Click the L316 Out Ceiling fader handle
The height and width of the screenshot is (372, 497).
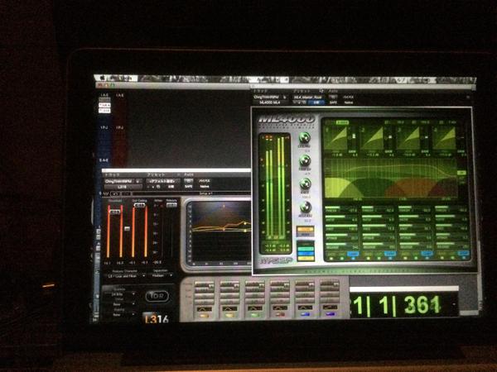(x=139, y=205)
